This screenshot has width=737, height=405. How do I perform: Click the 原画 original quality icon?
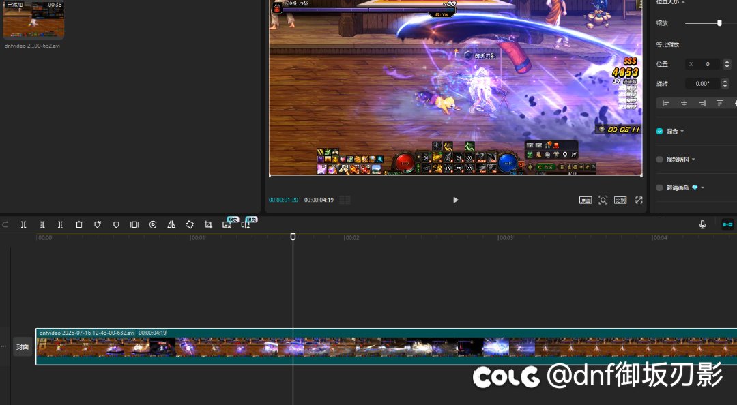pyautogui.click(x=586, y=200)
